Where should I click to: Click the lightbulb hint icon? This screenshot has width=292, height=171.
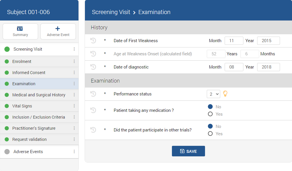tap(225, 94)
